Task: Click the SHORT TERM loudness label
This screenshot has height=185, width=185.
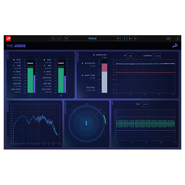Action: pyautogui.click(x=90, y=75)
